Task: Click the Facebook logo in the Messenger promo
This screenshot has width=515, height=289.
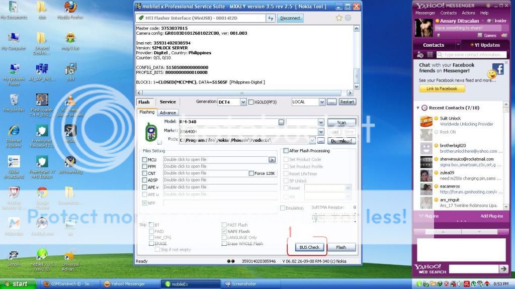Action: tap(499, 69)
